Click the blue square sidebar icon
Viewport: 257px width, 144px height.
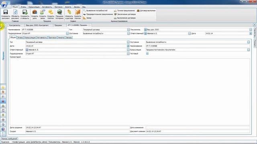pos(3,129)
